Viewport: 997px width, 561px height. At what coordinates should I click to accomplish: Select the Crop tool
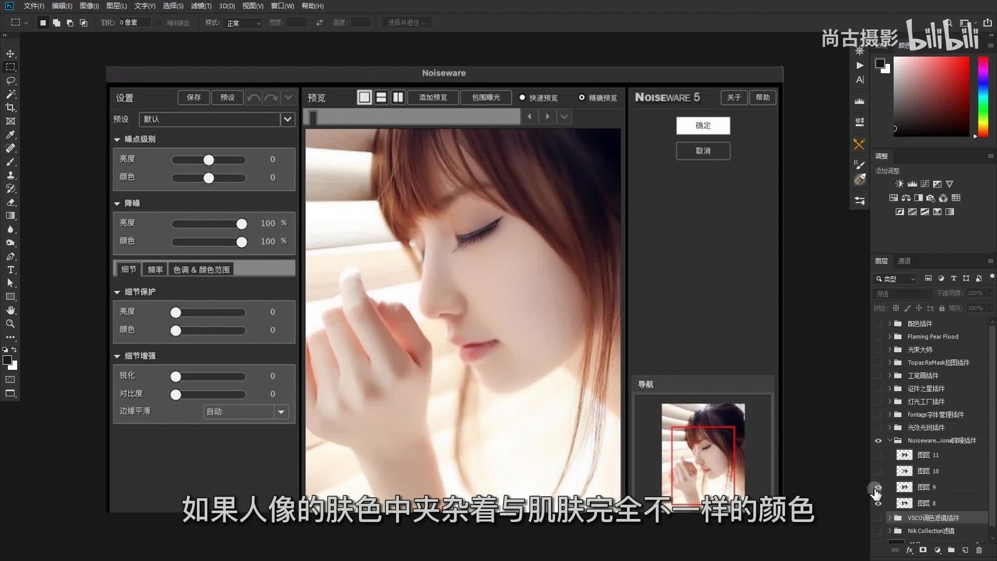(10, 108)
